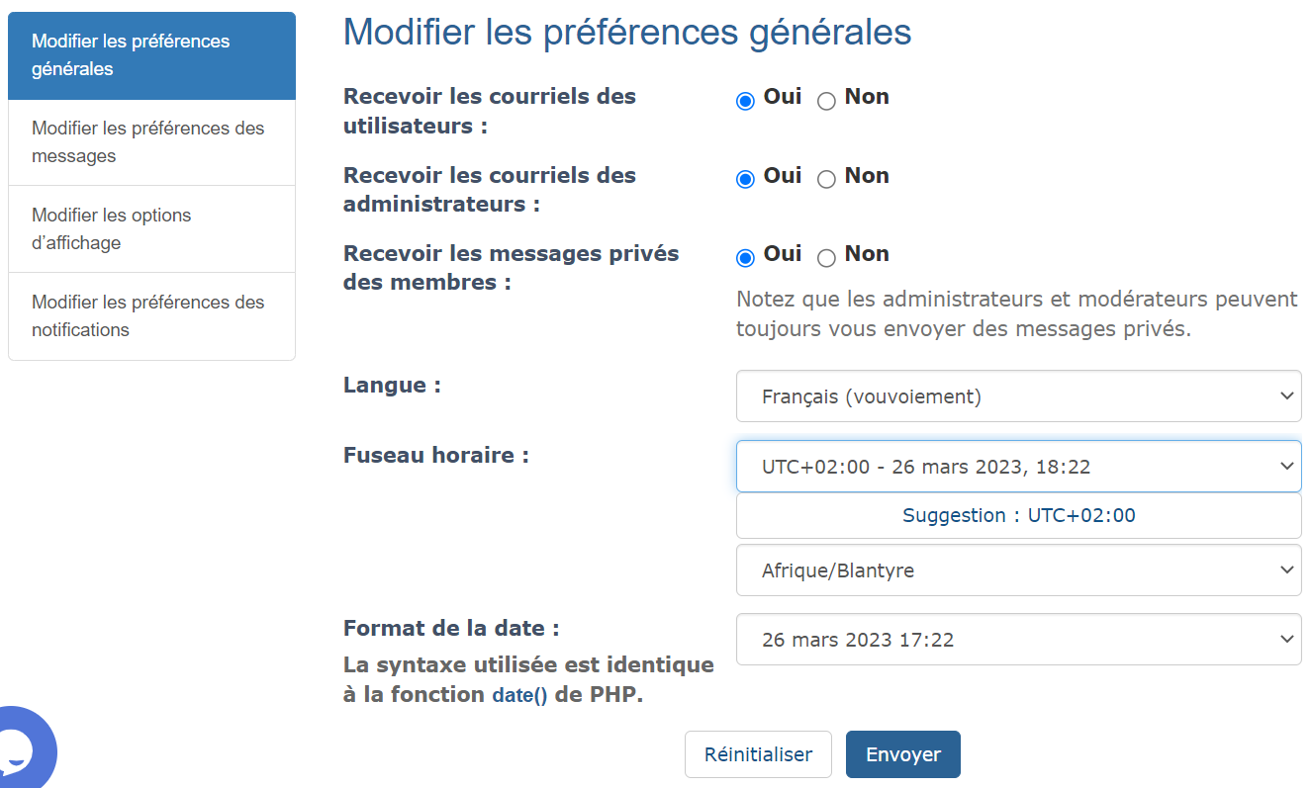Expand the UTC+02:00 timezone dropdown
Viewport: 1312px width, 788px height.
point(1018,466)
